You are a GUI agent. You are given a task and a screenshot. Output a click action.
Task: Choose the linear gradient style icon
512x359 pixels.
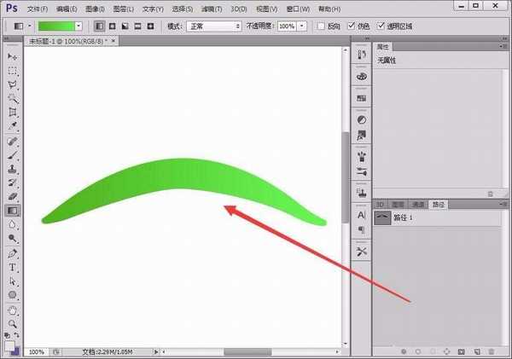[x=99, y=26]
